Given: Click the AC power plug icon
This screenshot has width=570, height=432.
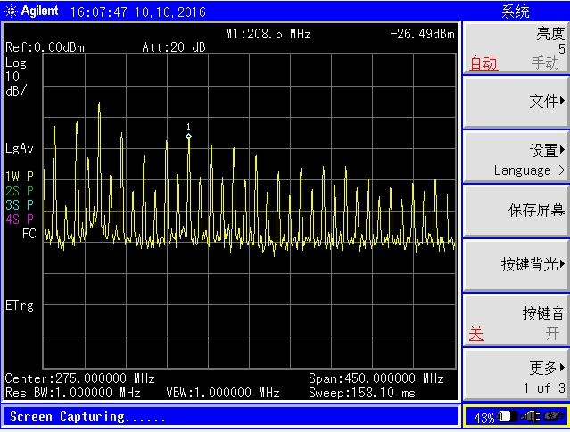Looking at the screenshot, I should (x=528, y=417).
